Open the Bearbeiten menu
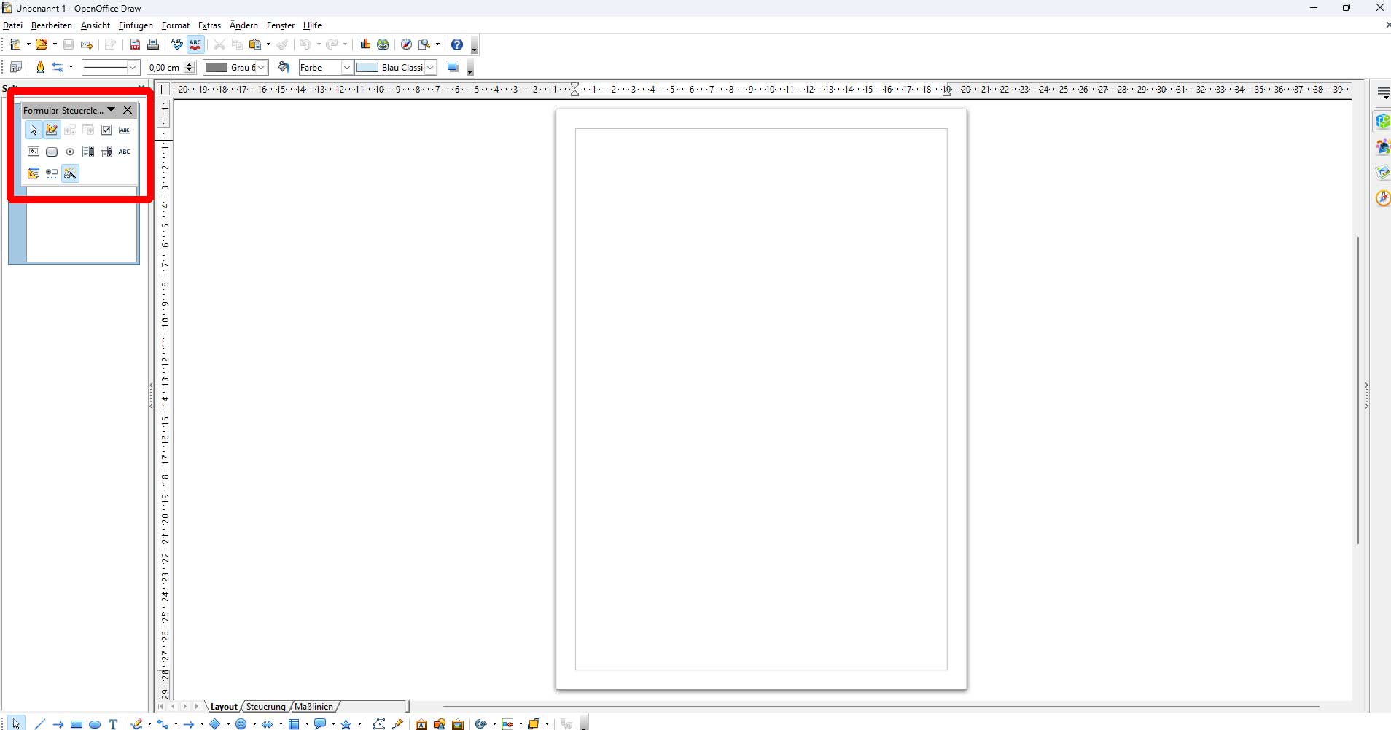 (52, 25)
